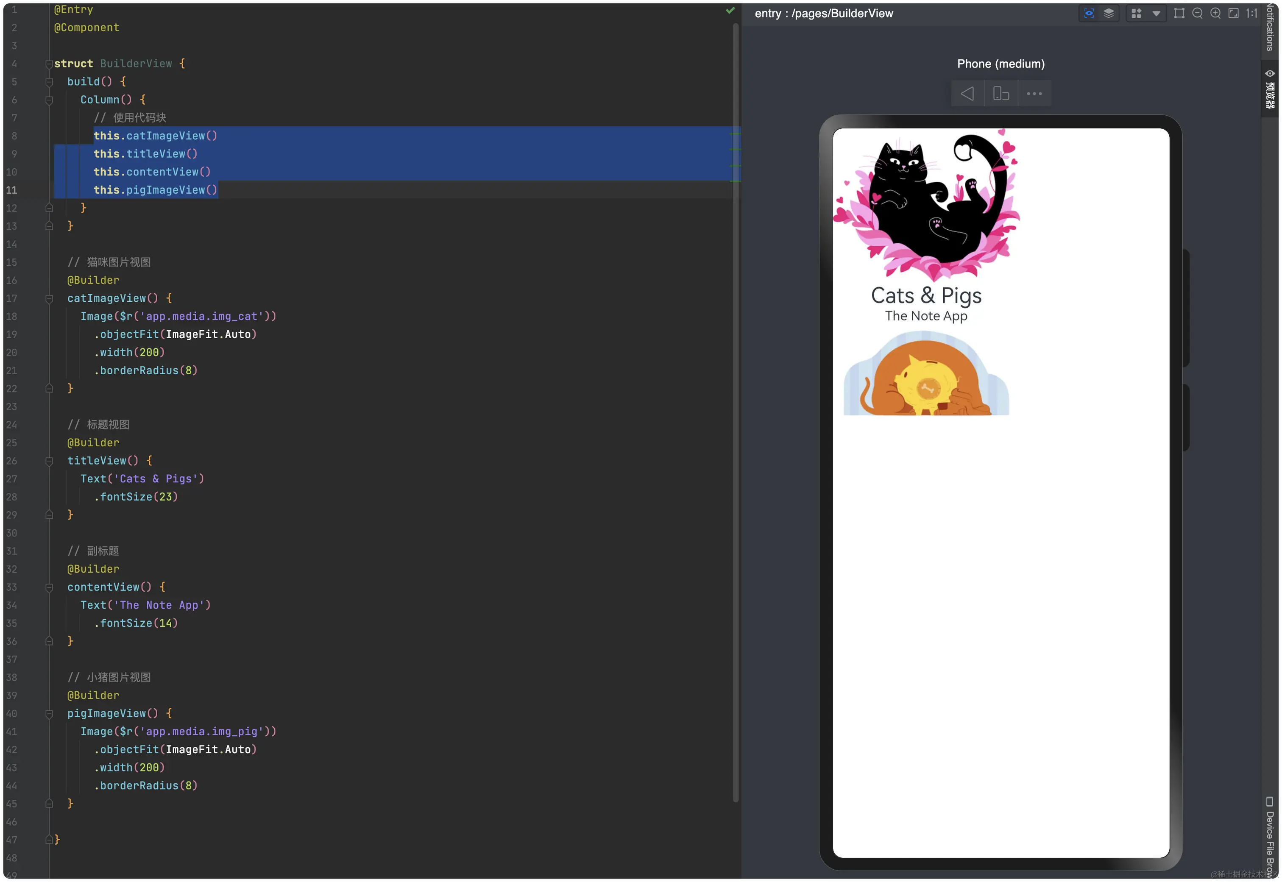Click the @Component decorator
The width and height of the screenshot is (1282, 882).
pos(87,28)
